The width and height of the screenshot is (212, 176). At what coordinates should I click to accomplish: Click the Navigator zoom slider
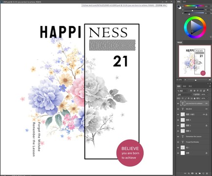(x=197, y=80)
